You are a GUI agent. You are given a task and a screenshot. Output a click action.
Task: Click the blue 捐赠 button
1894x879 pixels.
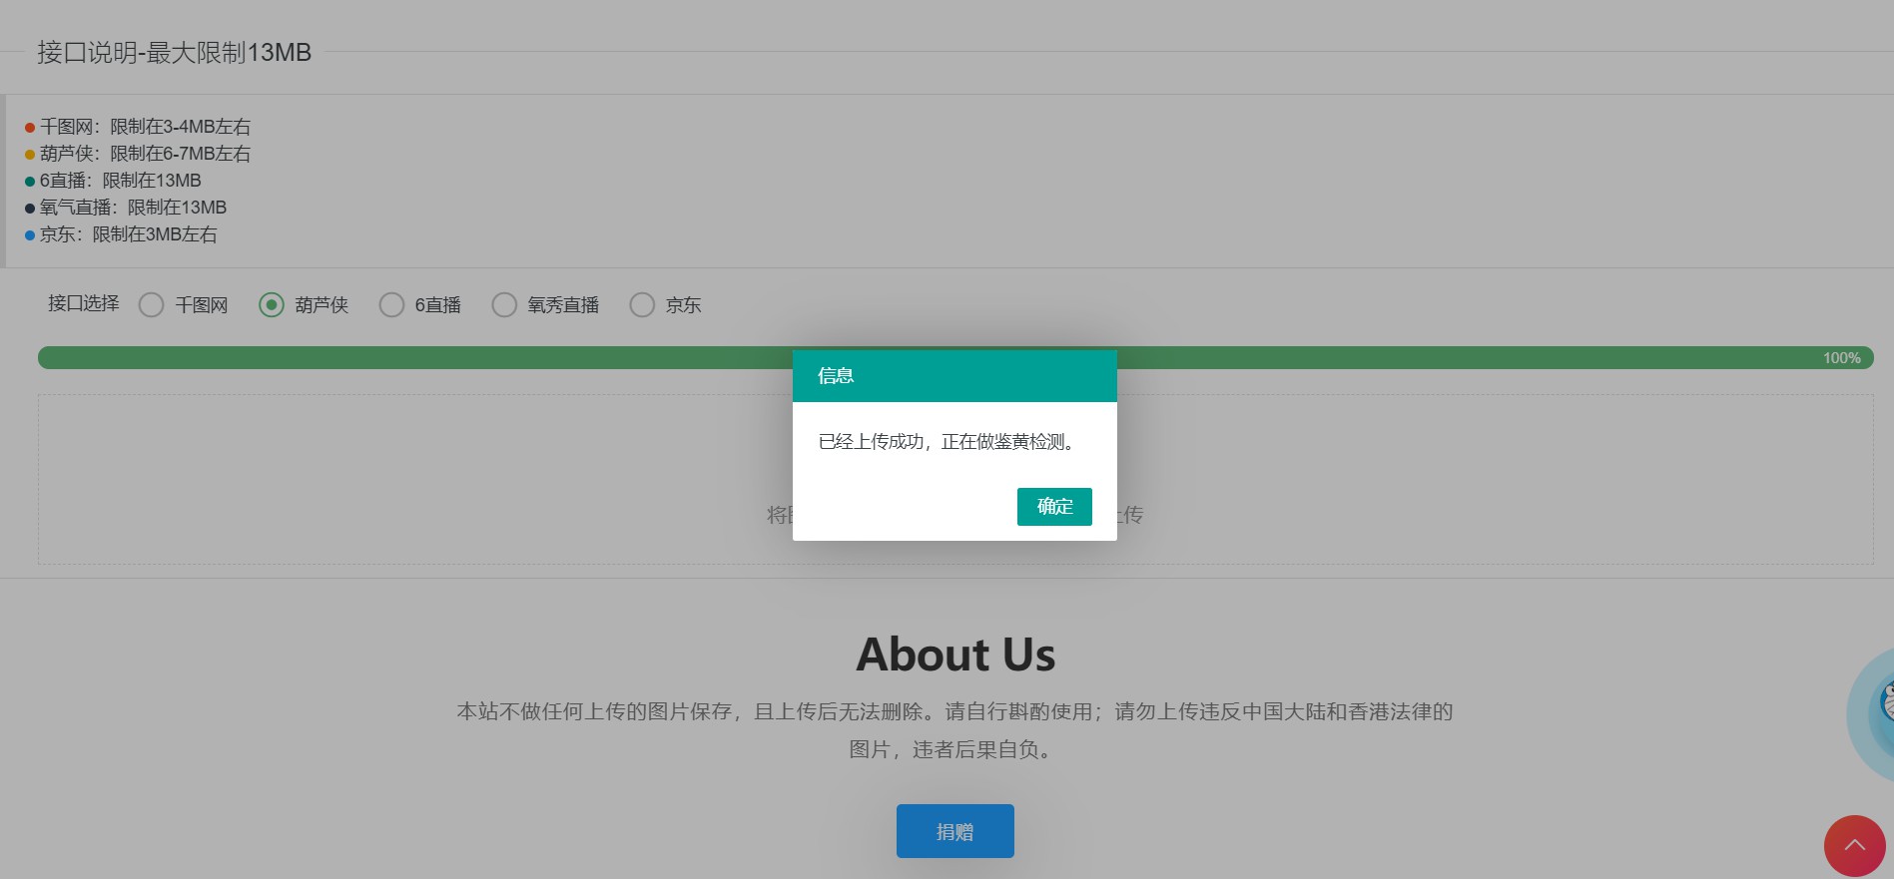pos(954,831)
